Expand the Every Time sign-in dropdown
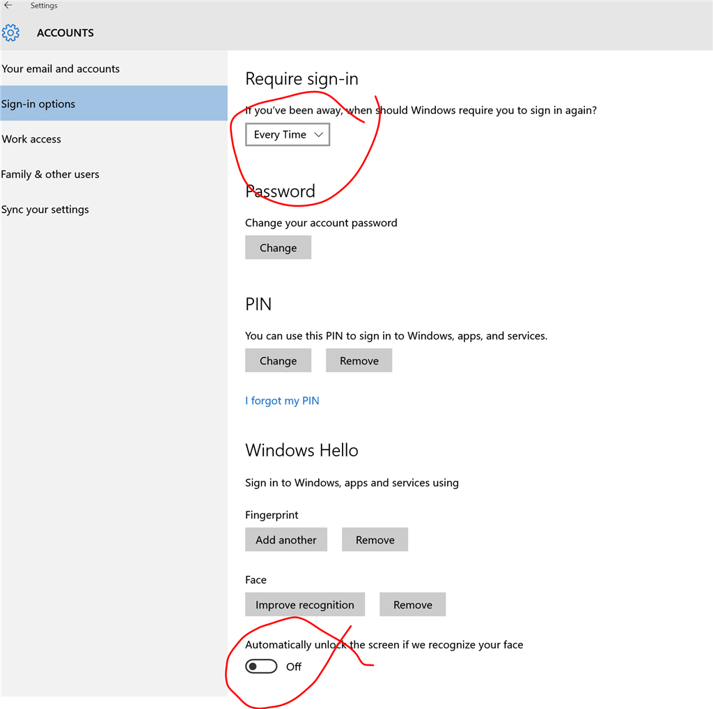 click(288, 134)
